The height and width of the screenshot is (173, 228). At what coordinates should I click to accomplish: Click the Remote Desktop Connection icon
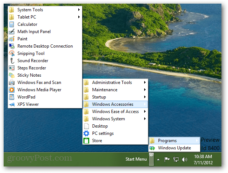(12, 46)
